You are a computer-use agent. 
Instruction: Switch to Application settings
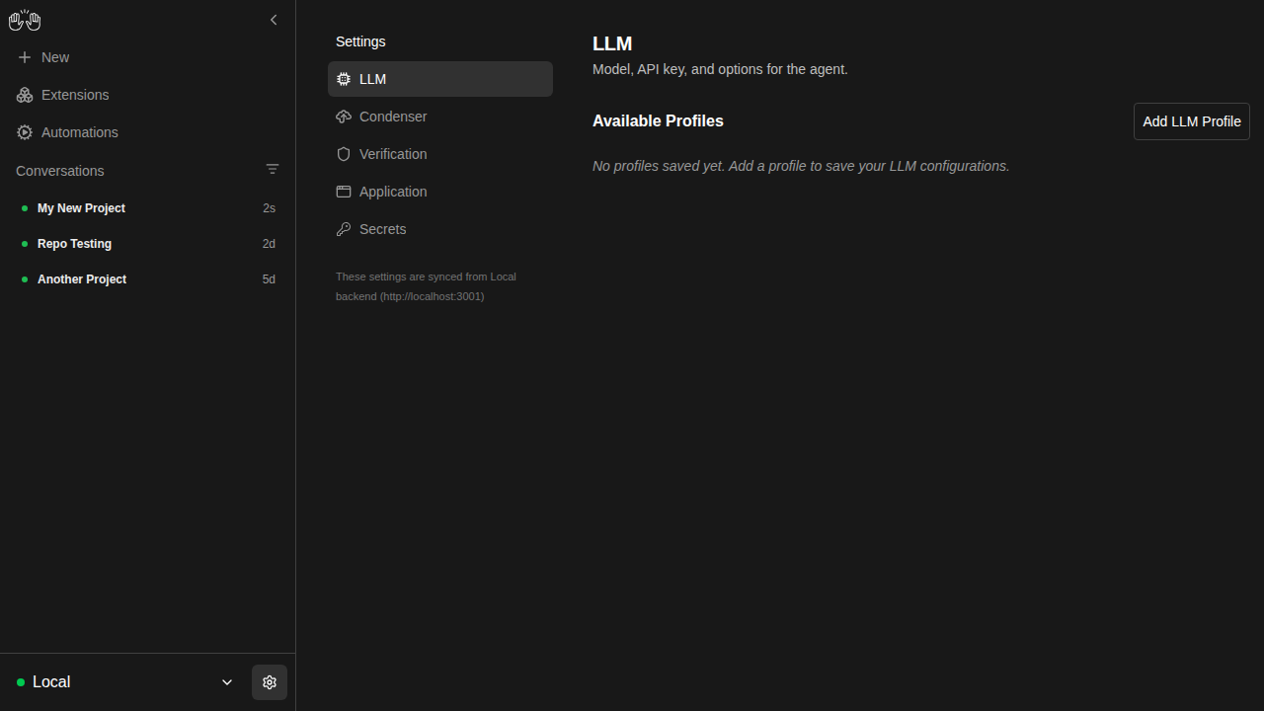440,192
